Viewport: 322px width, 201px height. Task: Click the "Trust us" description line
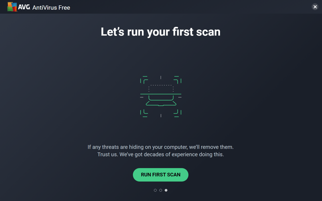[x=161, y=154]
